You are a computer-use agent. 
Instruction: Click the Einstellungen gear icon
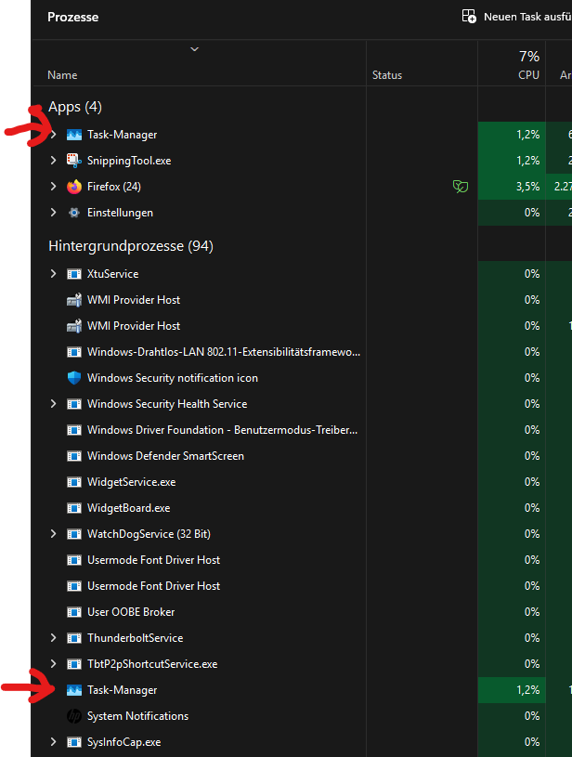pos(74,213)
